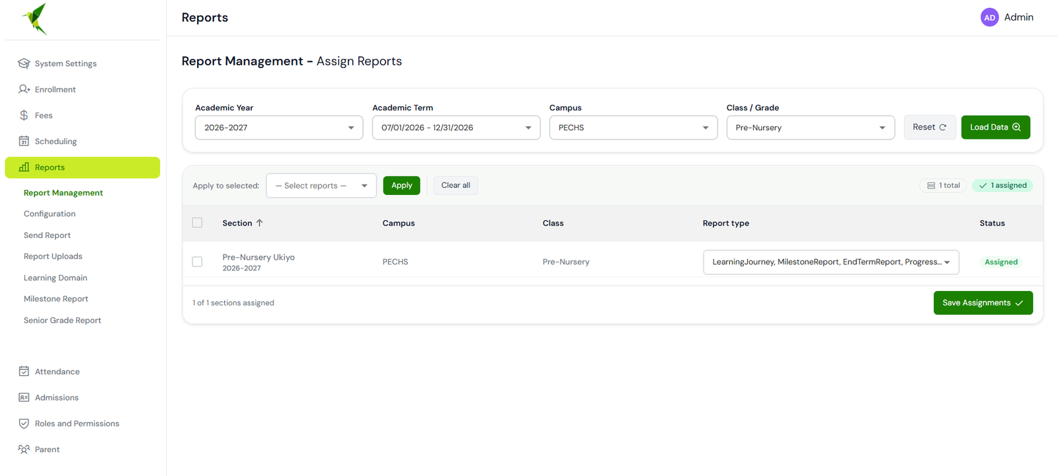
Task: Open System Settings in the sidebar
Action: (83, 63)
